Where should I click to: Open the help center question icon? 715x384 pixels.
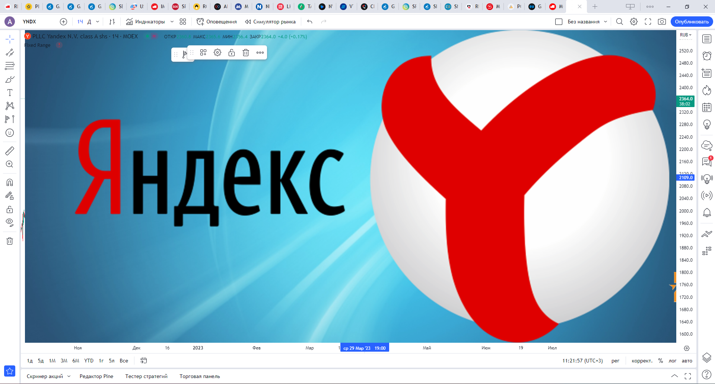(x=707, y=374)
